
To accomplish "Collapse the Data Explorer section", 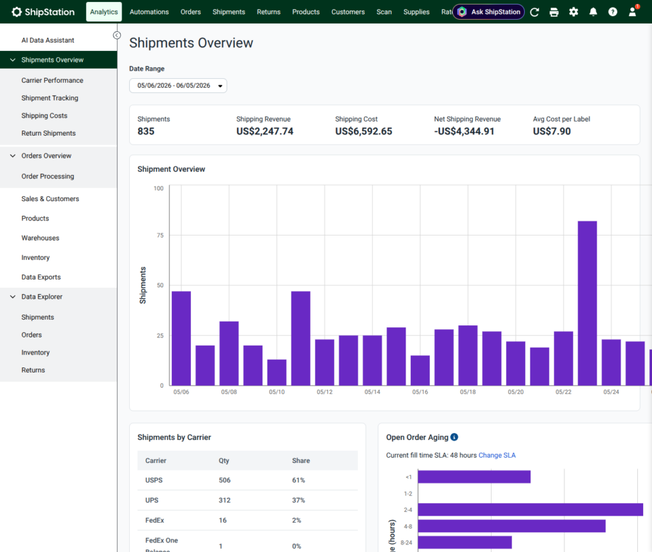I will pyautogui.click(x=13, y=296).
